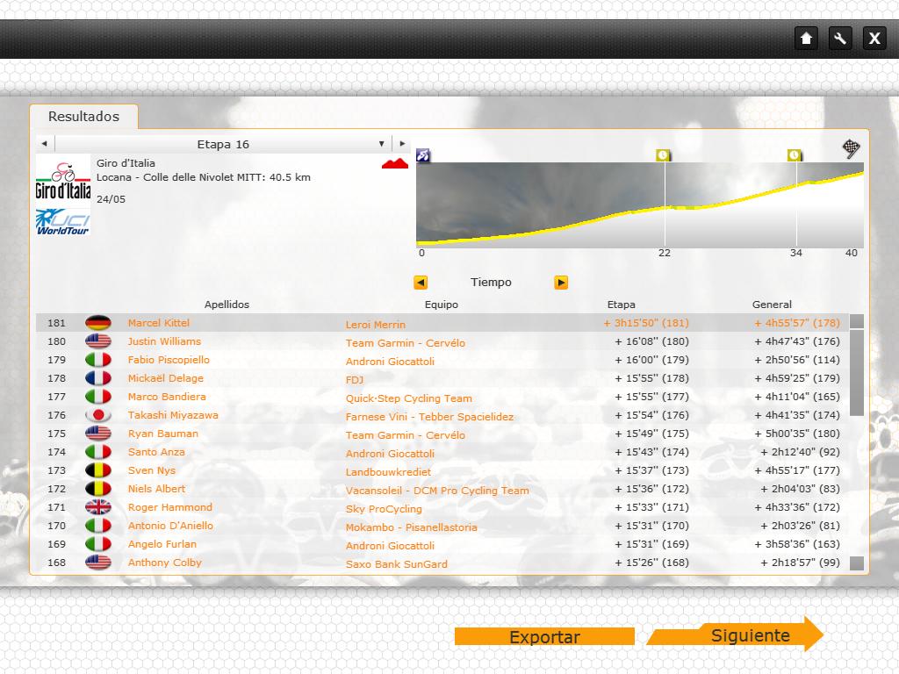The width and height of the screenshot is (899, 674).
Task: Click the Giro d'Italia race logo
Action: (62, 181)
